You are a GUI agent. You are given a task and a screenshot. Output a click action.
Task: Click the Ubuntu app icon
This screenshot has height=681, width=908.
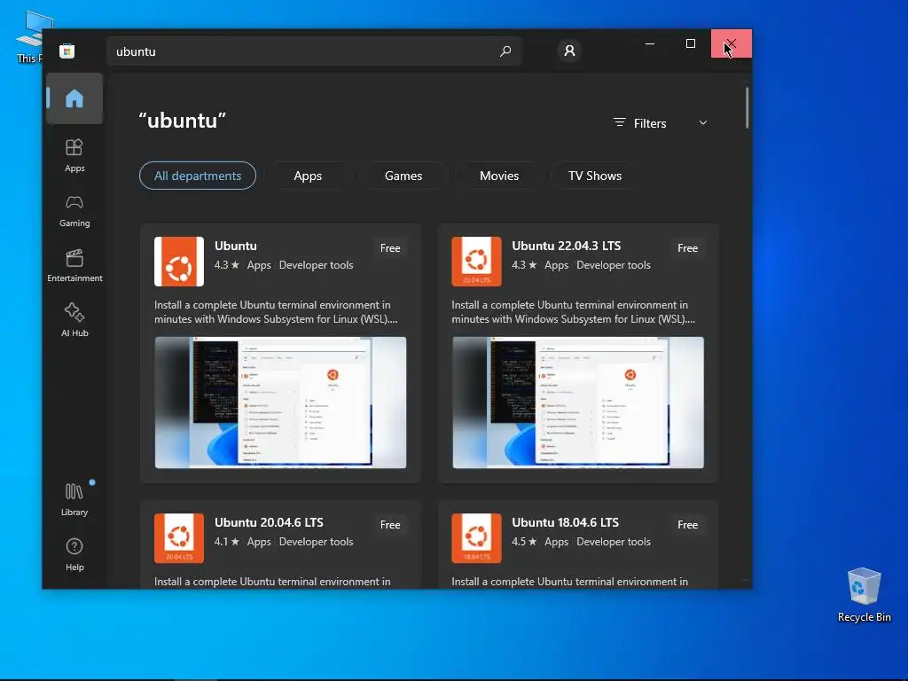tap(179, 262)
